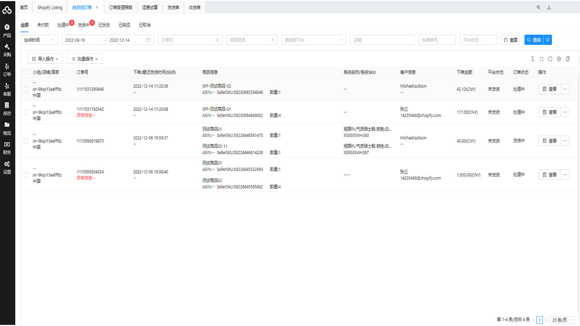Open the 采购 sidebar section

pos(7,51)
